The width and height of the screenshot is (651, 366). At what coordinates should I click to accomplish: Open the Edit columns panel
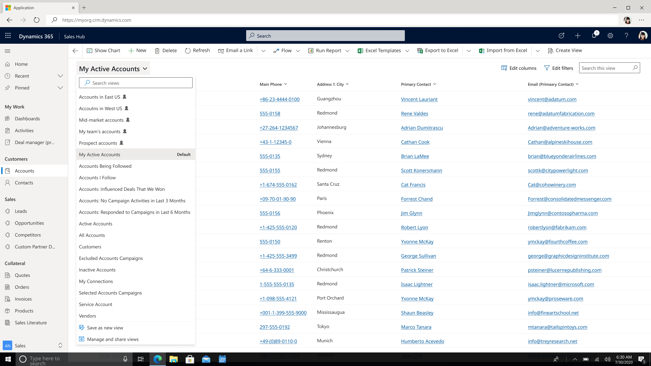pyautogui.click(x=518, y=68)
